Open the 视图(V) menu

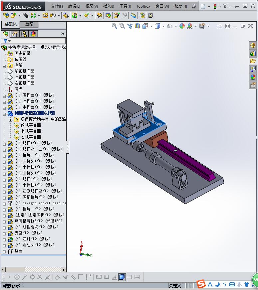pyautogui.click(x=92, y=6)
